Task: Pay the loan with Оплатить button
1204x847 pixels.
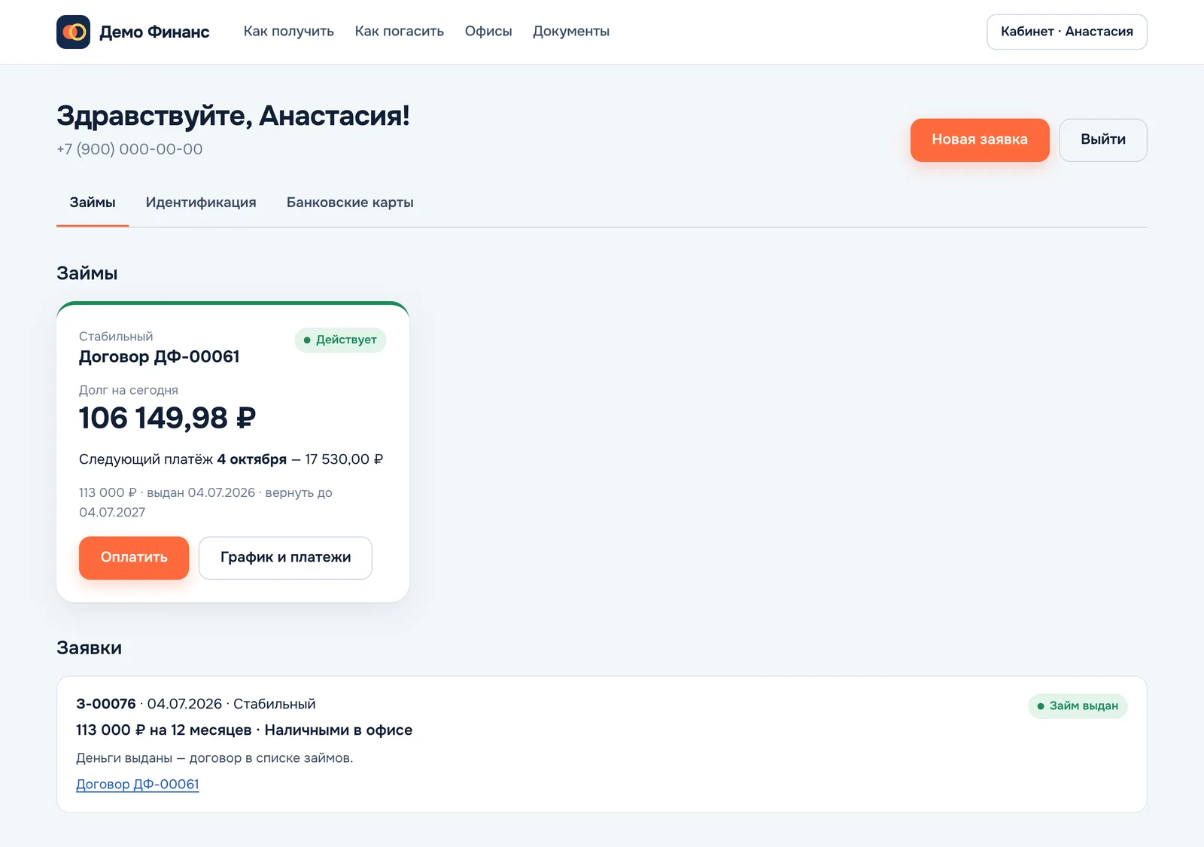Action: click(x=134, y=558)
